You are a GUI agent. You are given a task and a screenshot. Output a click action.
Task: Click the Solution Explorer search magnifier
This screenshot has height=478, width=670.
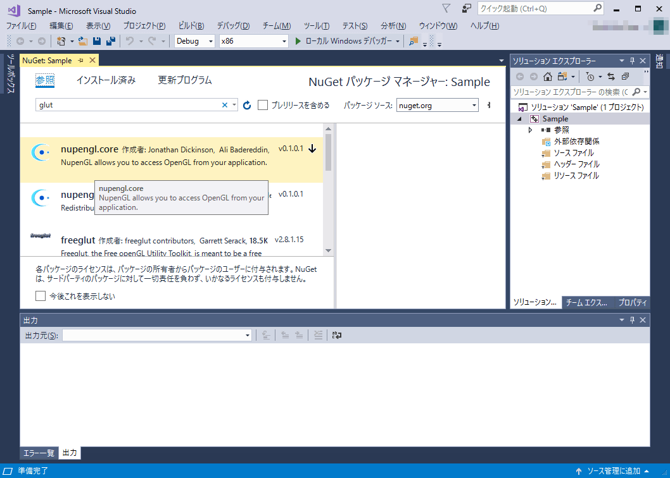[636, 92]
